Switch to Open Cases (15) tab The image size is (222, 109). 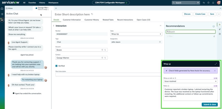(143, 20)
